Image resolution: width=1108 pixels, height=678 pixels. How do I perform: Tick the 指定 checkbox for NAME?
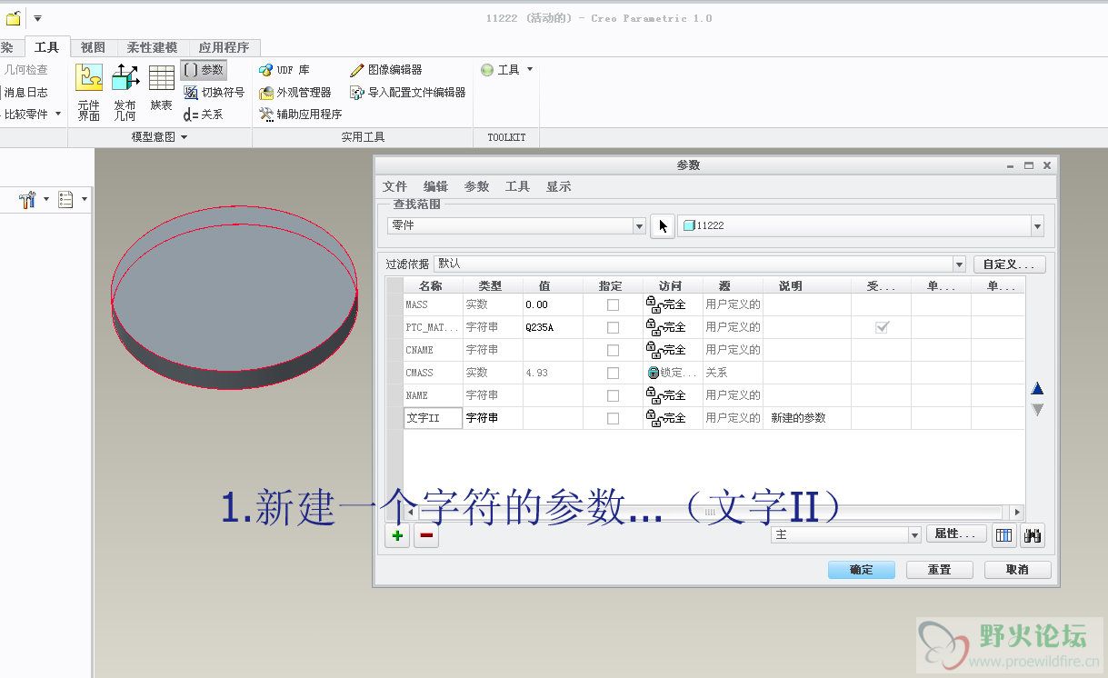click(x=613, y=395)
